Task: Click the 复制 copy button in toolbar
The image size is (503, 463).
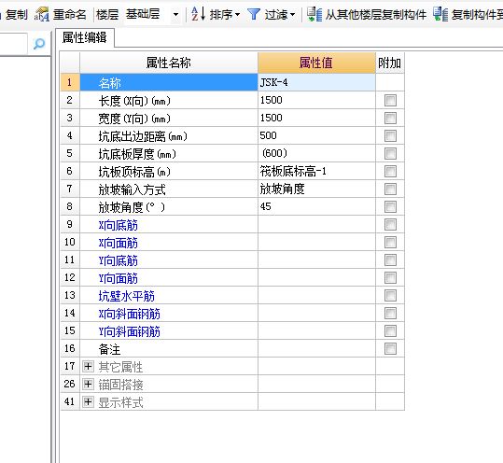Action: [x=16, y=14]
